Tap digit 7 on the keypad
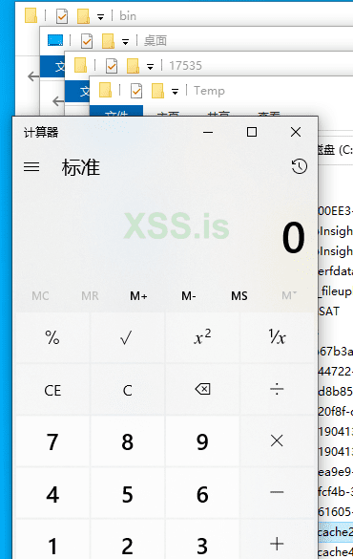Screen dimensions: 353x559 tap(52, 441)
